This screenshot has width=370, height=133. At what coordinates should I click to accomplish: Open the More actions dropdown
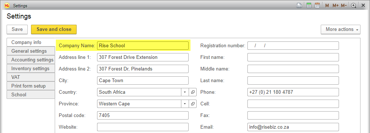(x=340, y=29)
